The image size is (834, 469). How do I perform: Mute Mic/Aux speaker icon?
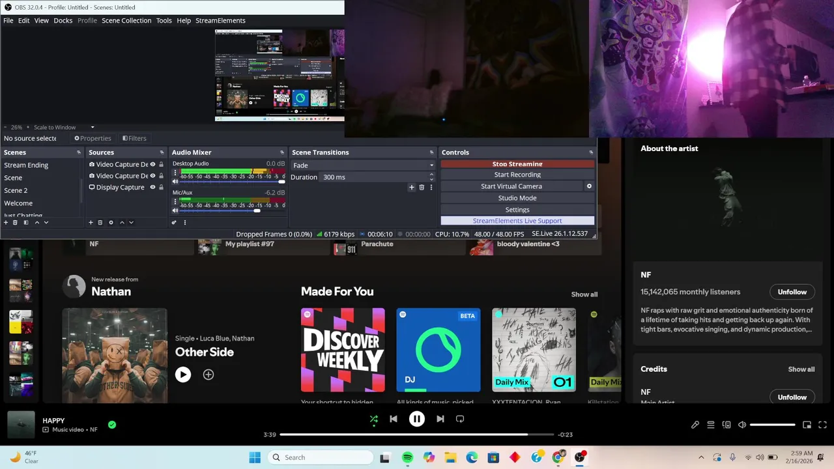tap(175, 210)
